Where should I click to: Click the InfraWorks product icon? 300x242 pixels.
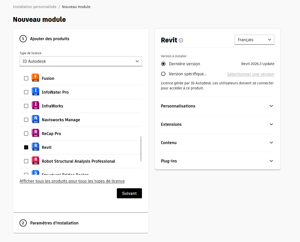[x=35, y=105]
